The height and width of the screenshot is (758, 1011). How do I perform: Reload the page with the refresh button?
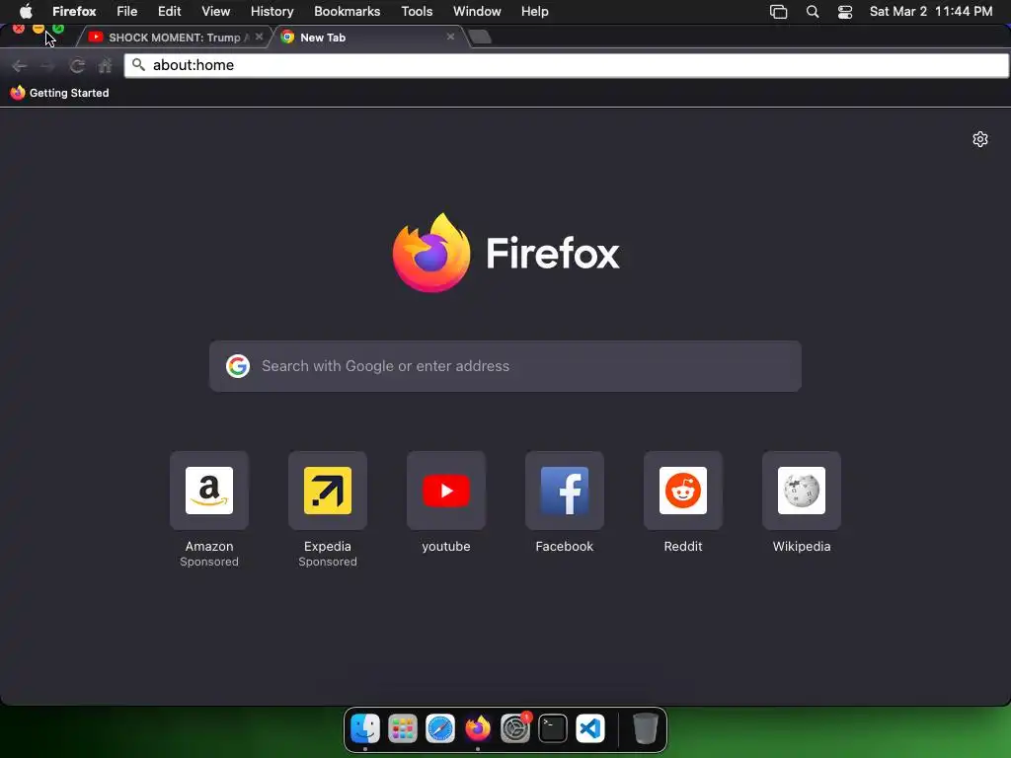point(77,66)
